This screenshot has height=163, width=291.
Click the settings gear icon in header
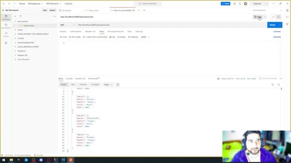coord(235,4)
